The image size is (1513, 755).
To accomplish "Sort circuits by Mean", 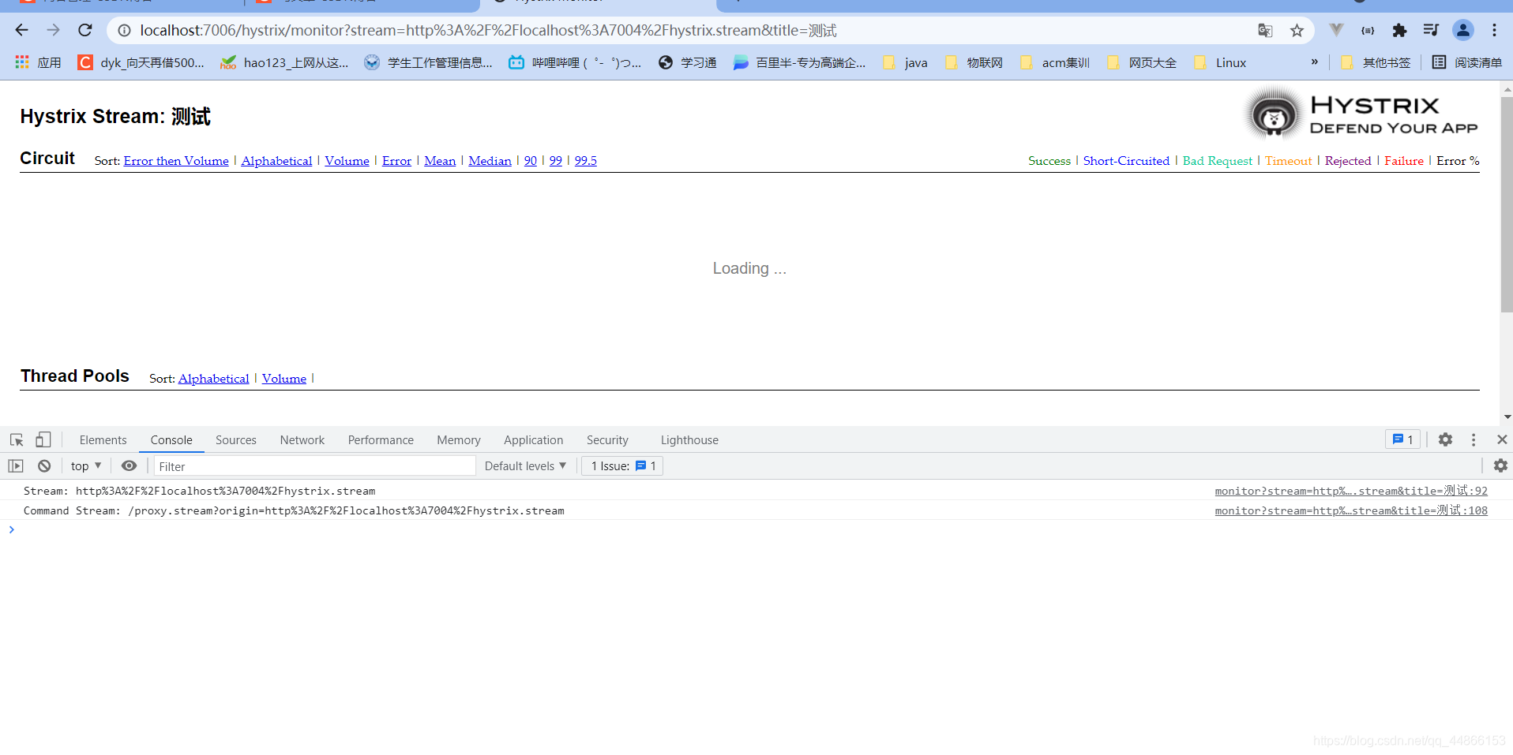I will [440, 161].
